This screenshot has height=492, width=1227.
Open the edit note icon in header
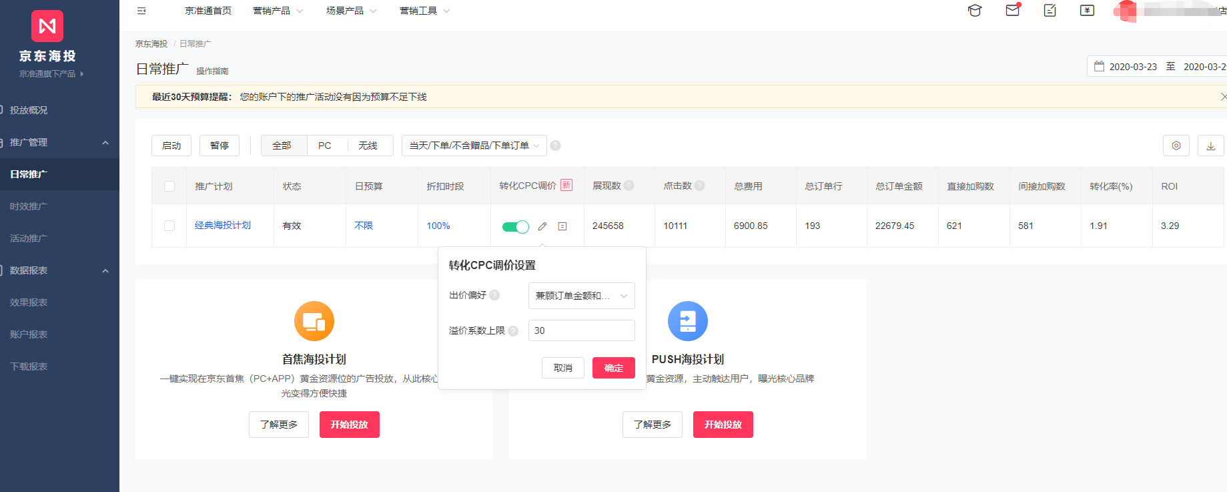click(x=1050, y=11)
